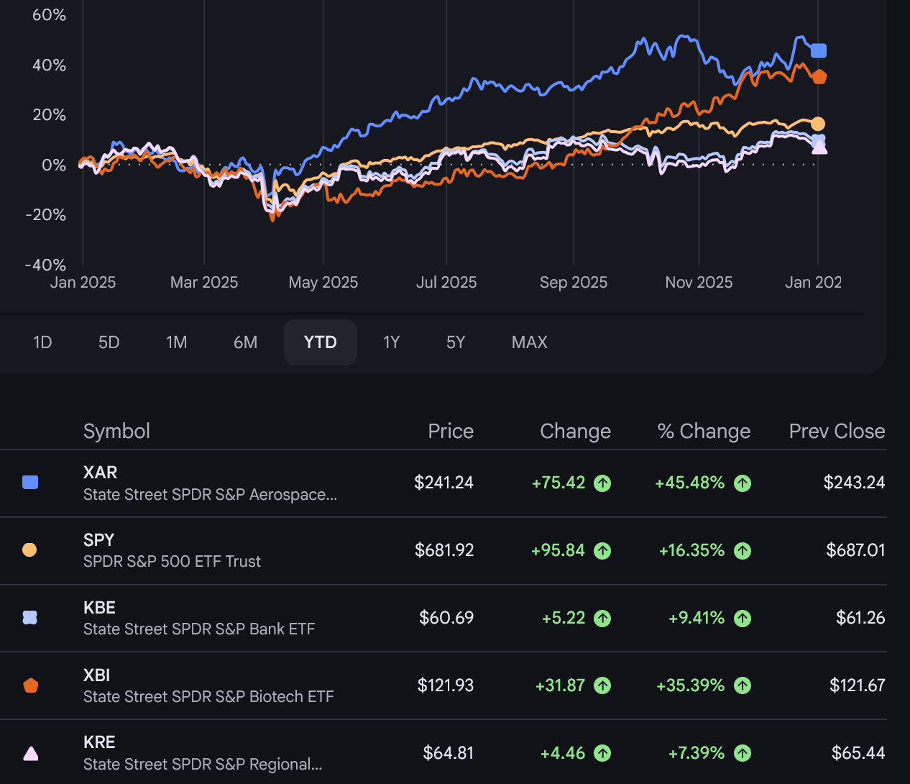Click the pink triangle KRE legend icon
The image size is (910, 784).
30,754
